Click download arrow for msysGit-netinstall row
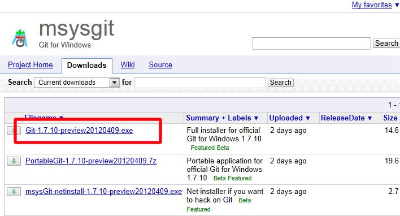Viewport: 400px width, 216px height. click(x=14, y=192)
